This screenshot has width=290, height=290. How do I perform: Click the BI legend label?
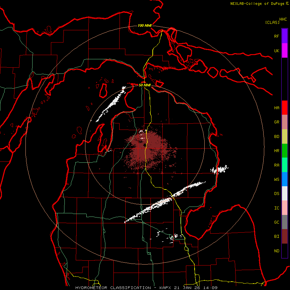(x=276, y=237)
